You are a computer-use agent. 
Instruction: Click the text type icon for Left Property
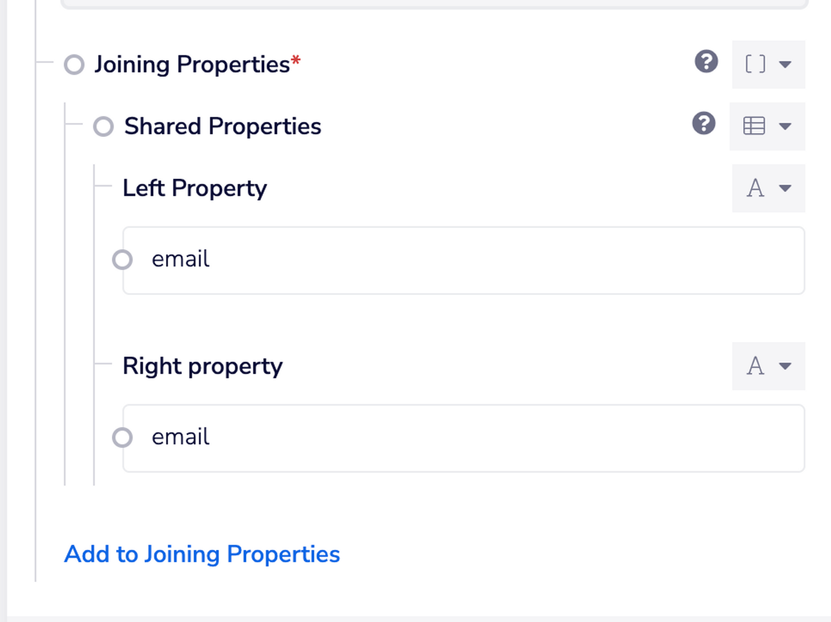point(755,188)
